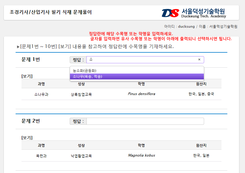Click the 소나무과 family cell

coord(41,94)
